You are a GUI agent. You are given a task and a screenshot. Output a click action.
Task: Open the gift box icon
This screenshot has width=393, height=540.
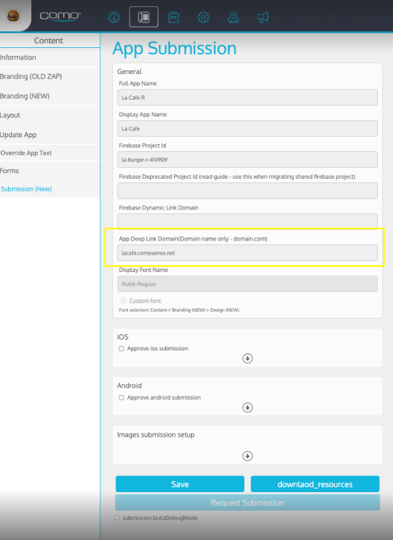click(x=173, y=17)
